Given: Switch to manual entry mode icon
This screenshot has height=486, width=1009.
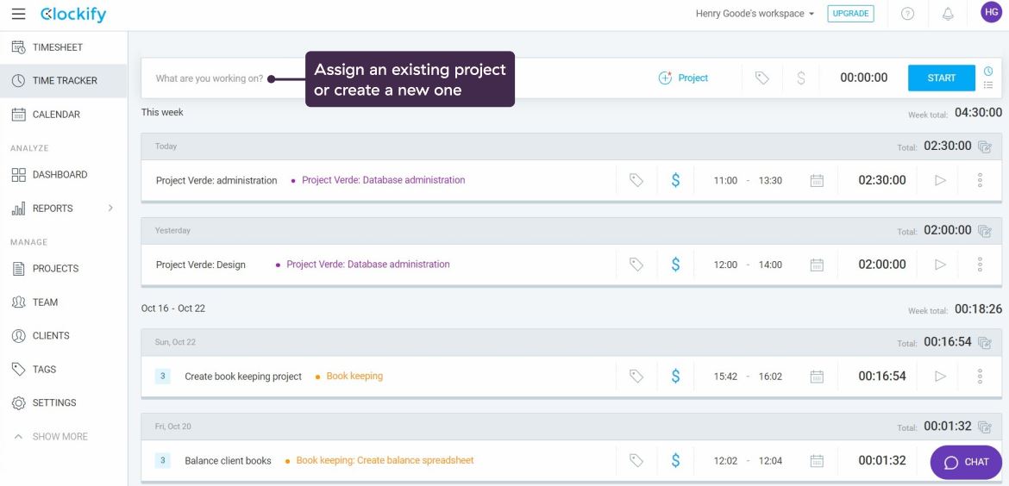Looking at the screenshot, I should pos(988,85).
